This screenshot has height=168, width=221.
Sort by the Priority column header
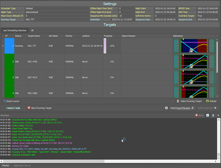pos(73,36)
